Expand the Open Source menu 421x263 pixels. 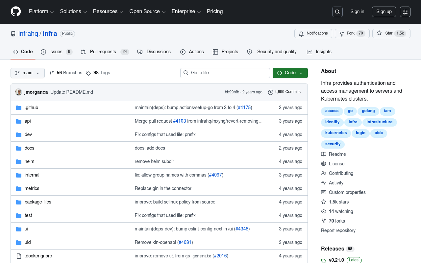point(147,12)
